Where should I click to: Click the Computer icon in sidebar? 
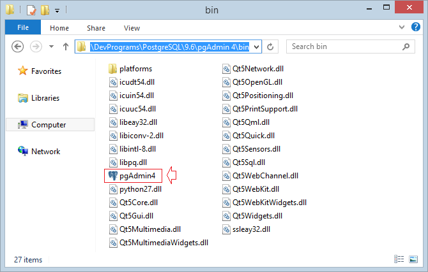pyautogui.click(x=23, y=125)
